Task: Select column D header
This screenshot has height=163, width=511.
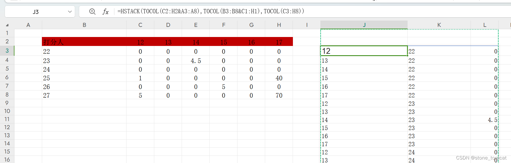Action: click(x=168, y=25)
